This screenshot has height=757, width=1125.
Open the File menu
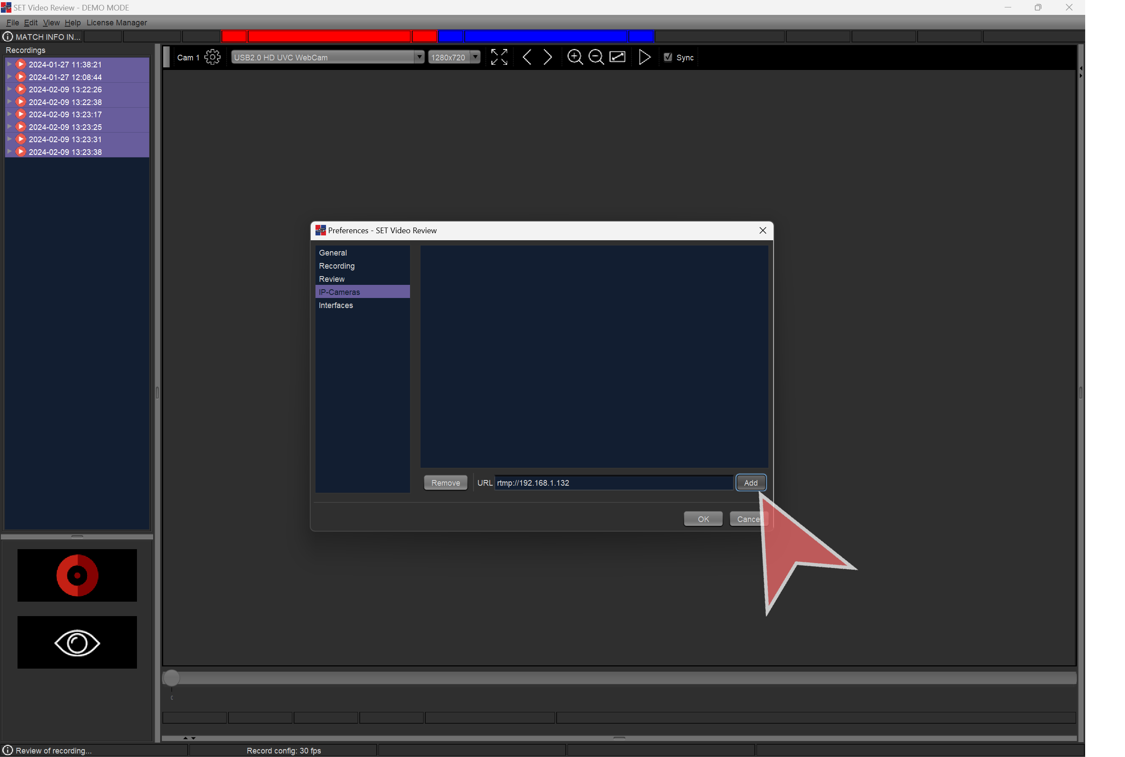[13, 23]
